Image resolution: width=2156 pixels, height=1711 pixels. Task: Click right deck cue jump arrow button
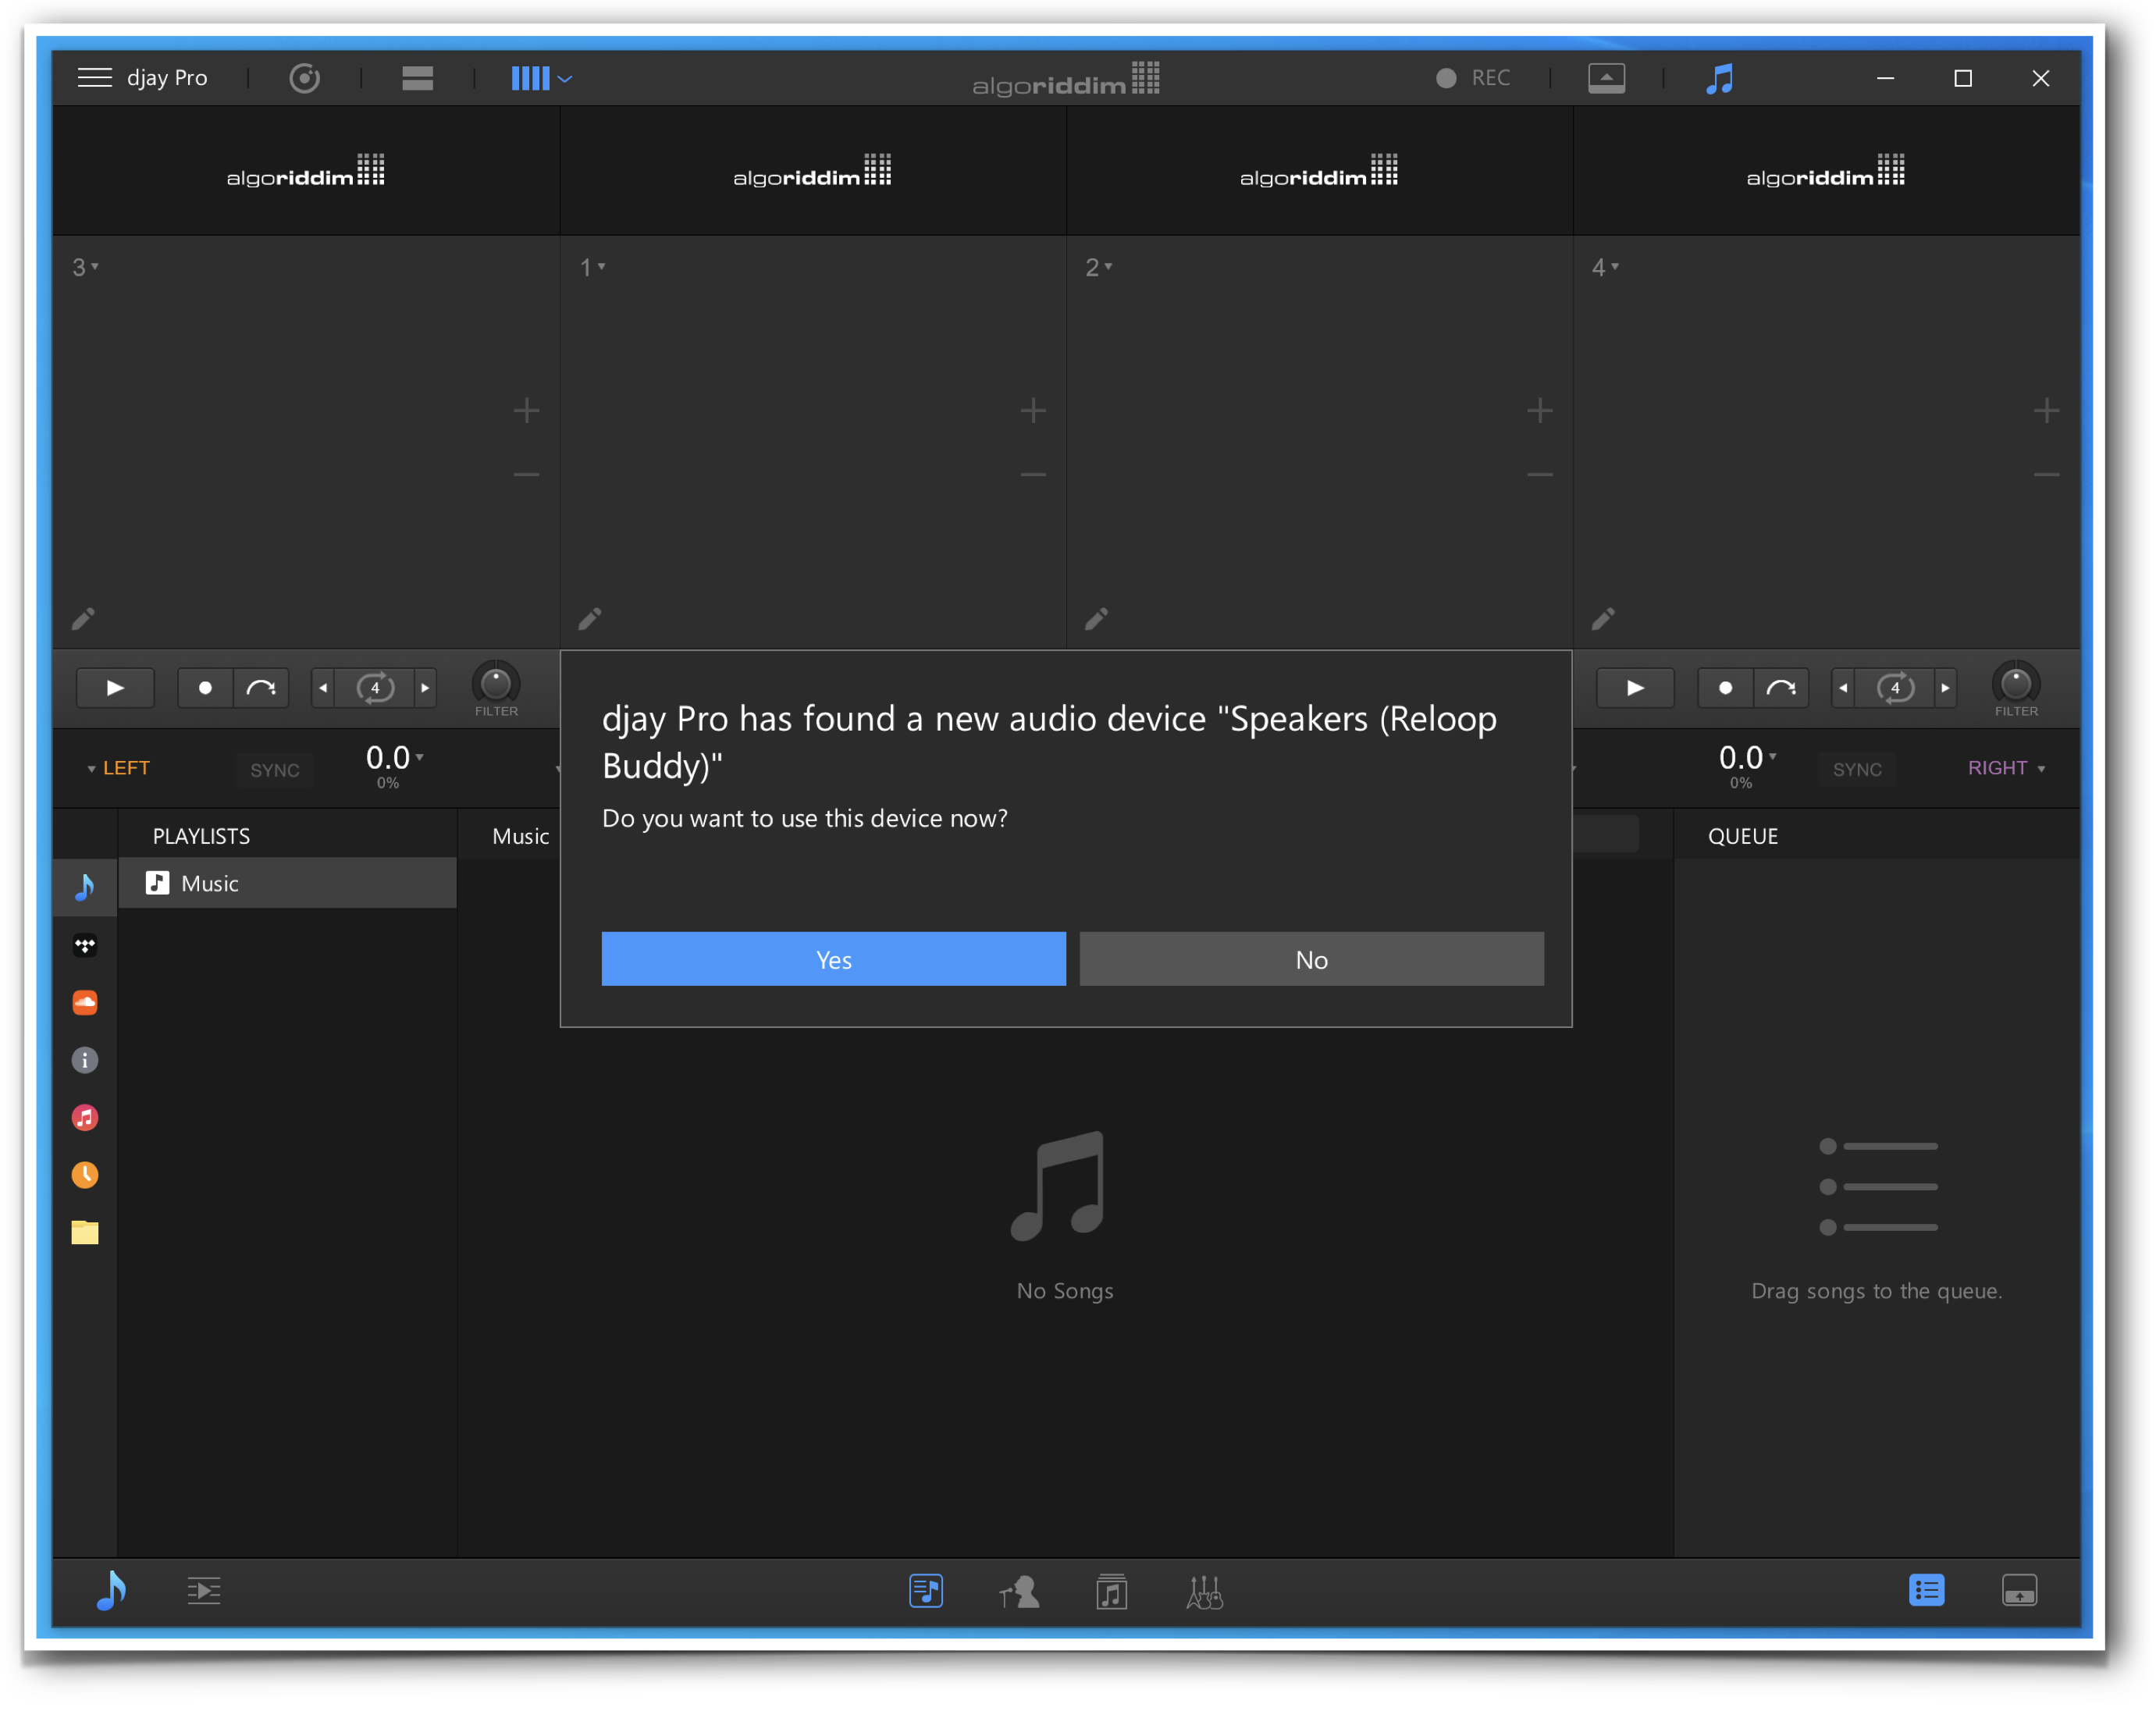(1781, 688)
